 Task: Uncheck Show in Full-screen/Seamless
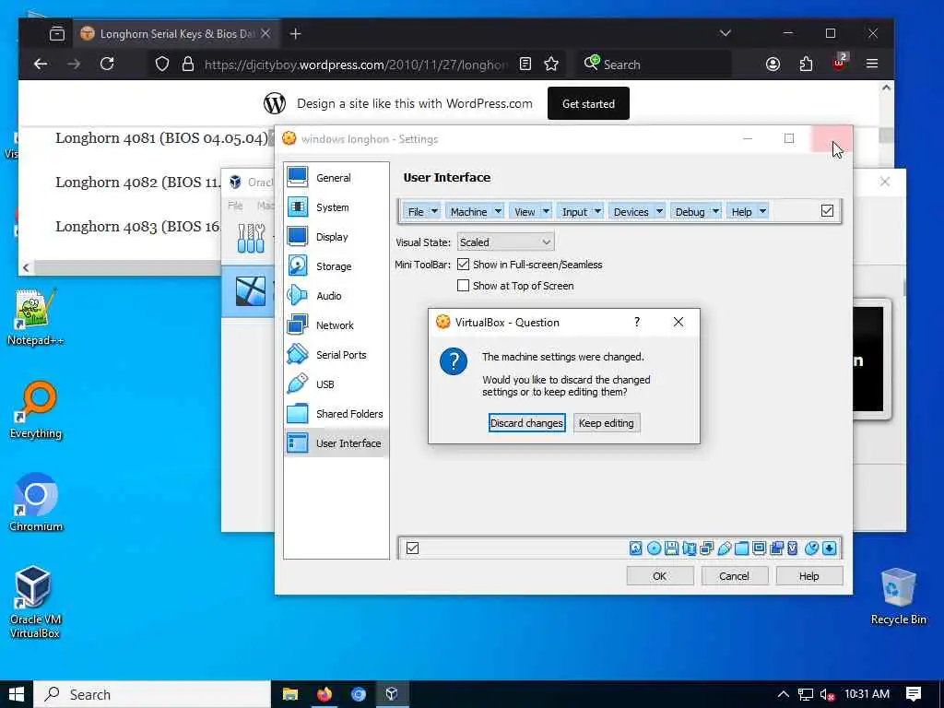point(463,265)
